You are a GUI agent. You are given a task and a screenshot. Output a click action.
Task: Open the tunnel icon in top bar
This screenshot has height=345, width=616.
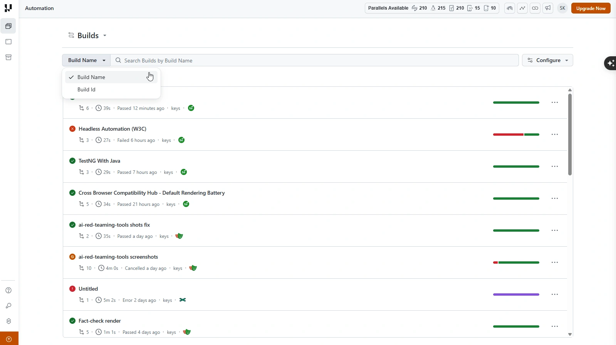click(510, 8)
